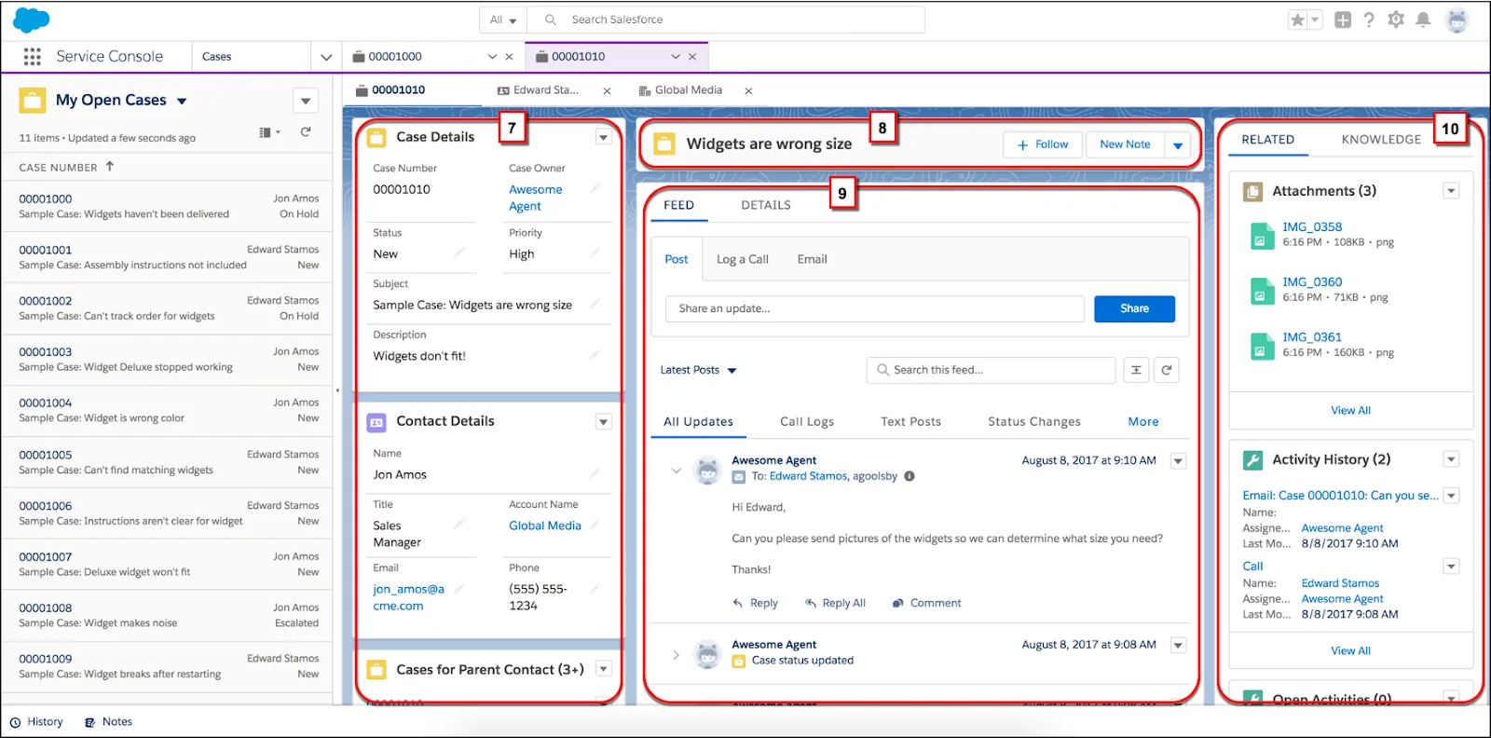Viewport: 1491px width, 738px height.
Task: Open the favorites star icon
Action: click(x=1297, y=20)
